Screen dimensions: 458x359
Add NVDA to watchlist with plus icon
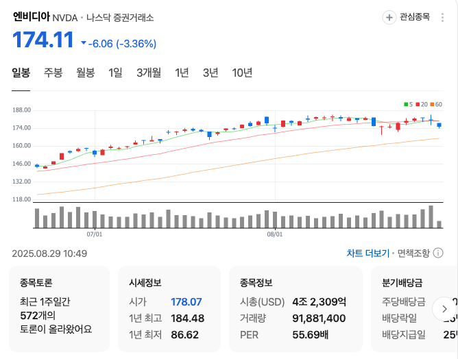389,17
